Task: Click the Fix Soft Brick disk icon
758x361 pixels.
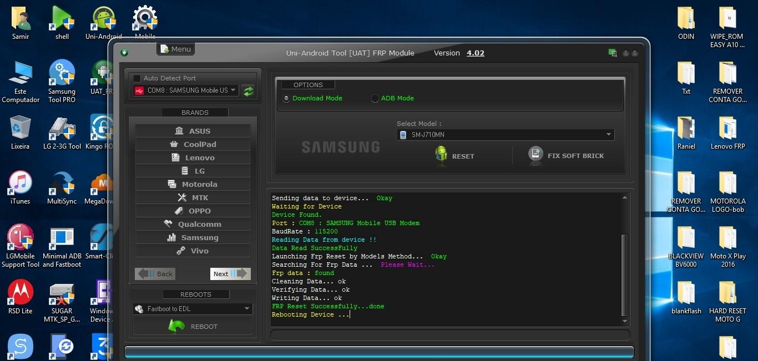Action: pyautogui.click(x=535, y=155)
